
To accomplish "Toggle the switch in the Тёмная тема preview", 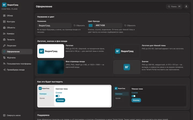I will (133, 96).
